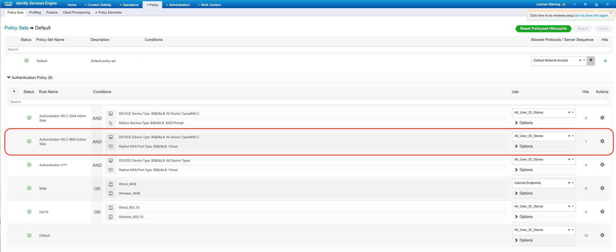Click icon next to Wired_802.1X condition

[111, 207]
